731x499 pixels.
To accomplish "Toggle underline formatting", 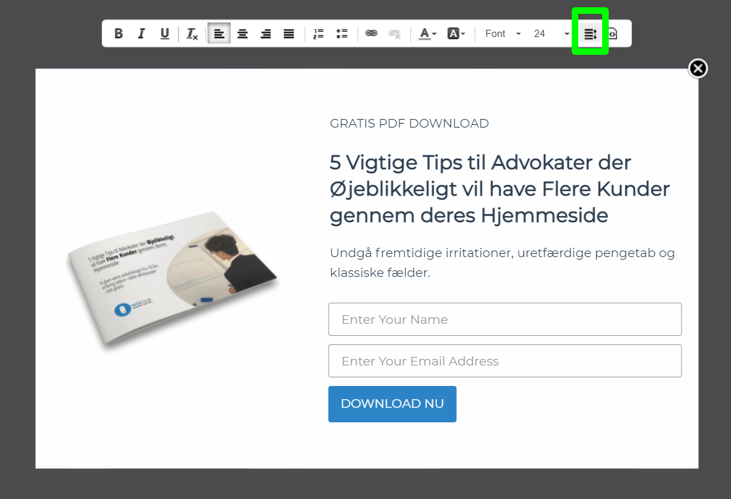I will click(x=165, y=34).
